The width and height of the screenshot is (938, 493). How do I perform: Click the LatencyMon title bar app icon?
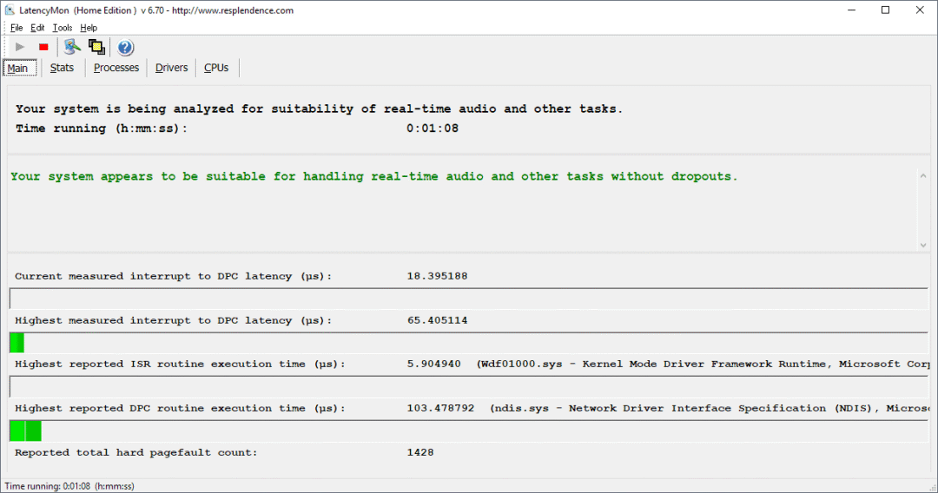10,10
